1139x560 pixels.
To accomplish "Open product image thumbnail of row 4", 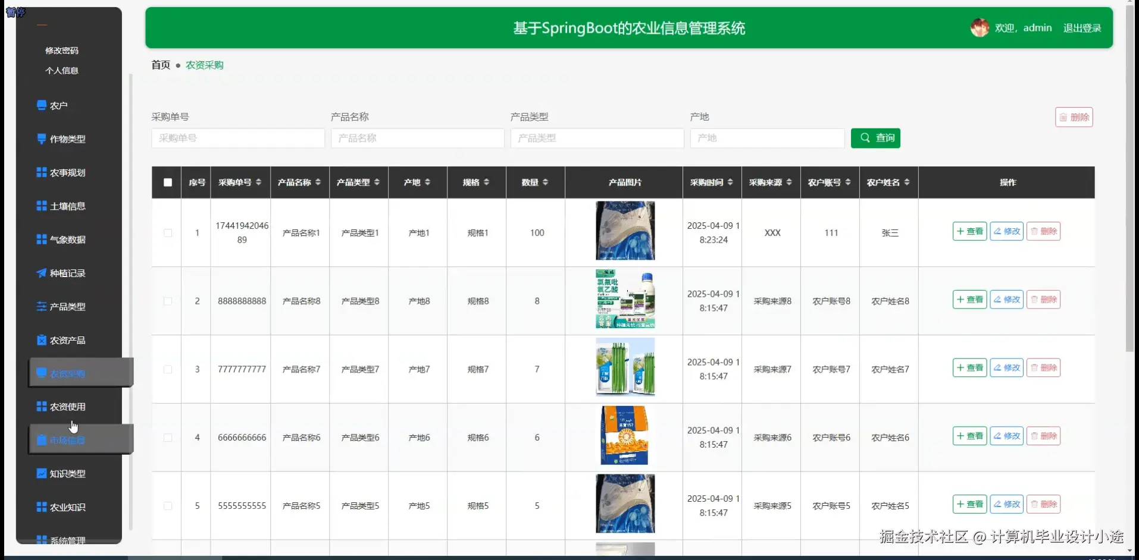I will (625, 435).
